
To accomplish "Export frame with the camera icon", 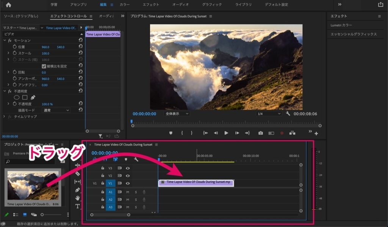I will click(x=261, y=133).
